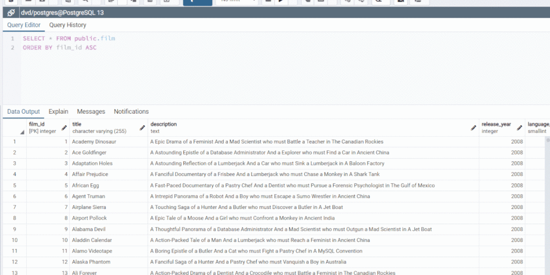Click the pencil icon in release_year column header

tap(520, 128)
